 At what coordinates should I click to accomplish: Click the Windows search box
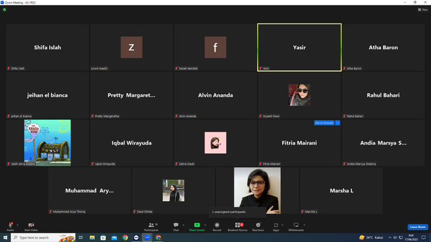point(43,237)
